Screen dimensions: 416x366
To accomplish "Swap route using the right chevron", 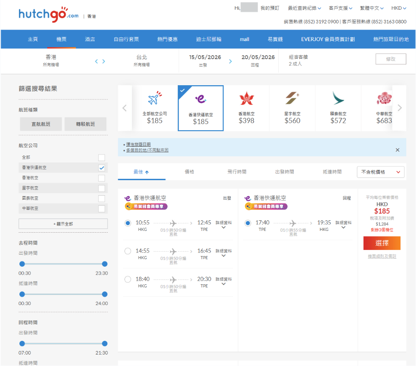I will tap(104, 61).
